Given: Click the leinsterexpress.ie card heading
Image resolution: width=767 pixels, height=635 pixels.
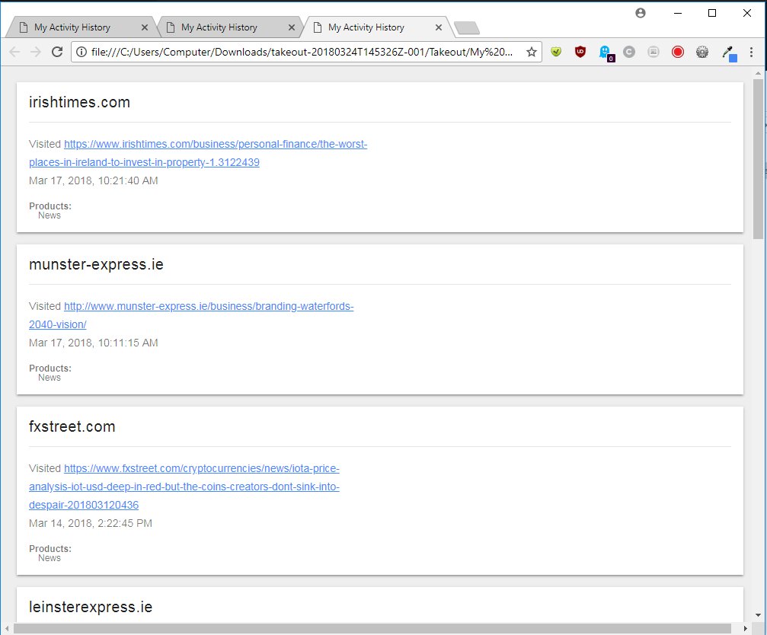Looking at the screenshot, I should tap(91, 607).
